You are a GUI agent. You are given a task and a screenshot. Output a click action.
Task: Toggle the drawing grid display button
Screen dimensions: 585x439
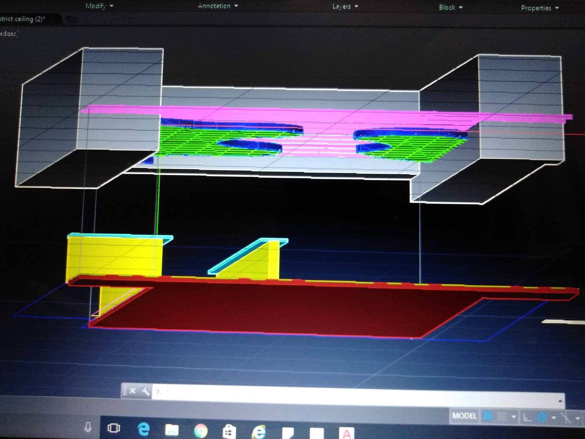click(488, 416)
